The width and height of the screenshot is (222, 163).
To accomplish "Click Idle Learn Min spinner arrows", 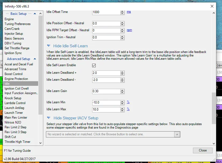I will coord(122,102).
